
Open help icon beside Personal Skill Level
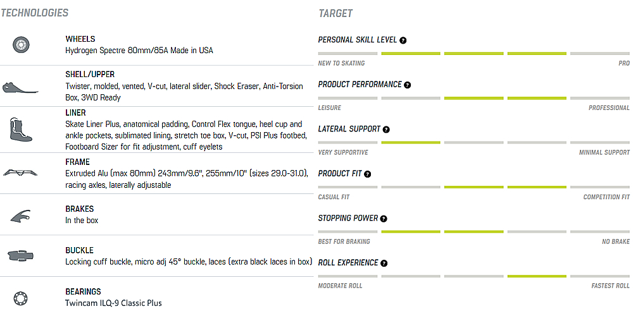point(403,40)
